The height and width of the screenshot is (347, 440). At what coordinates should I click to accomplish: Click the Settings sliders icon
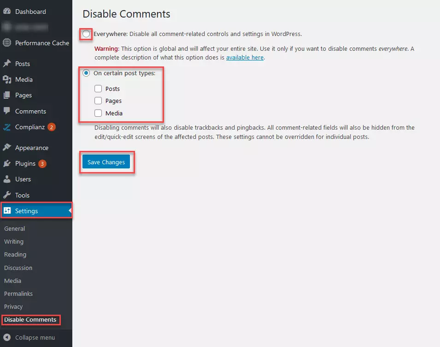[x=7, y=210]
